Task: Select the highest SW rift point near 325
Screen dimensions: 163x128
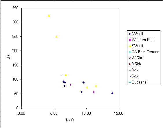Action: (49, 16)
